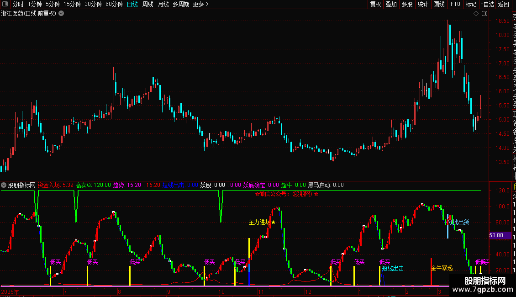
Task: Click the 短线出击 label on indicator chart
Action: click(393, 268)
